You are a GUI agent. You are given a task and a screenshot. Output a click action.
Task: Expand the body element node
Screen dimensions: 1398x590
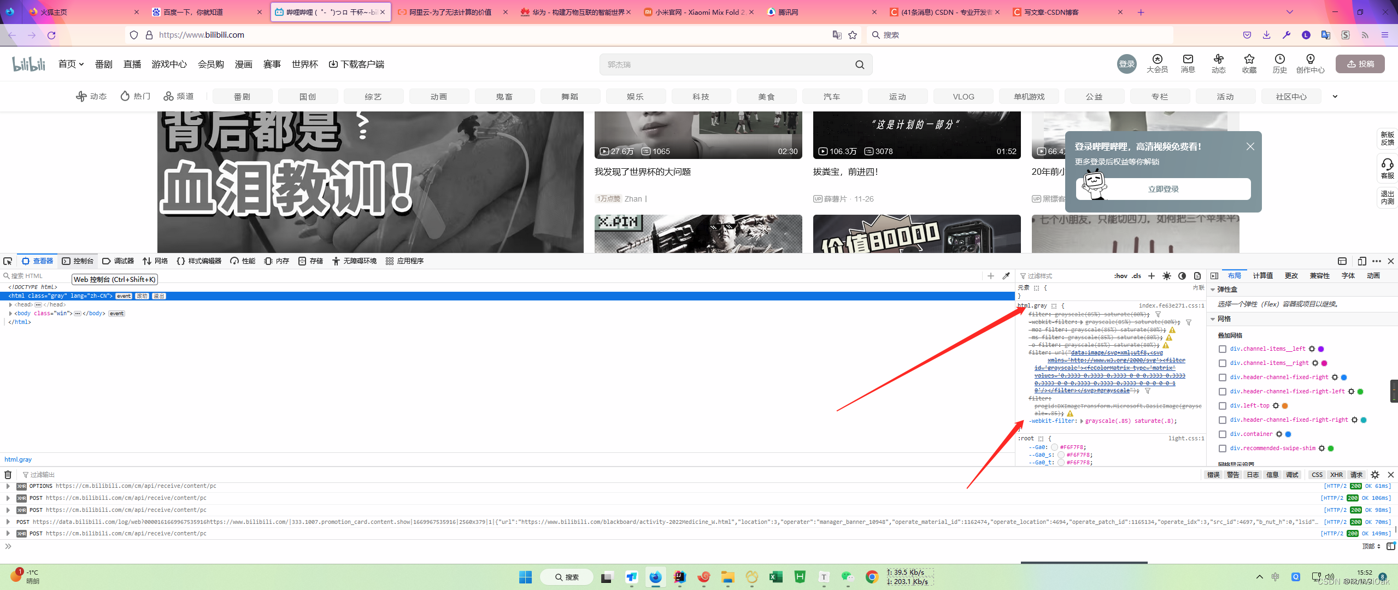coord(10,314)
